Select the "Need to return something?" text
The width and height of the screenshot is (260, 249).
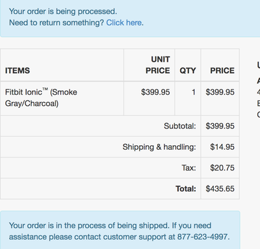[x=57, y=23]
